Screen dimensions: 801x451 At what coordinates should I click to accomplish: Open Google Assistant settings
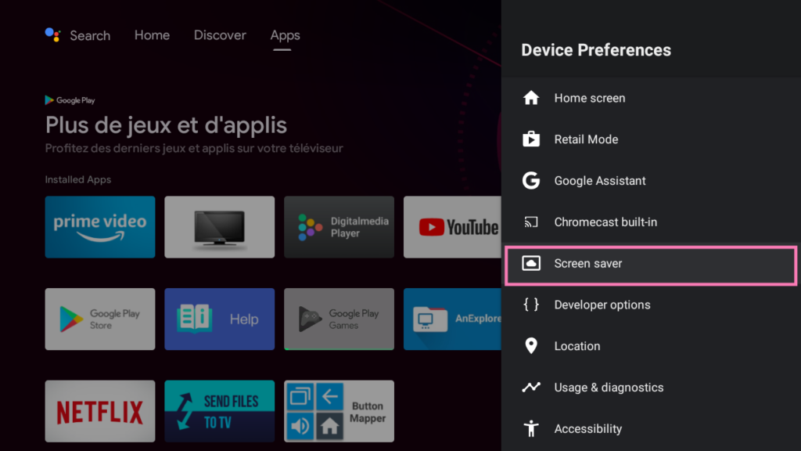(x=651, y=181)
